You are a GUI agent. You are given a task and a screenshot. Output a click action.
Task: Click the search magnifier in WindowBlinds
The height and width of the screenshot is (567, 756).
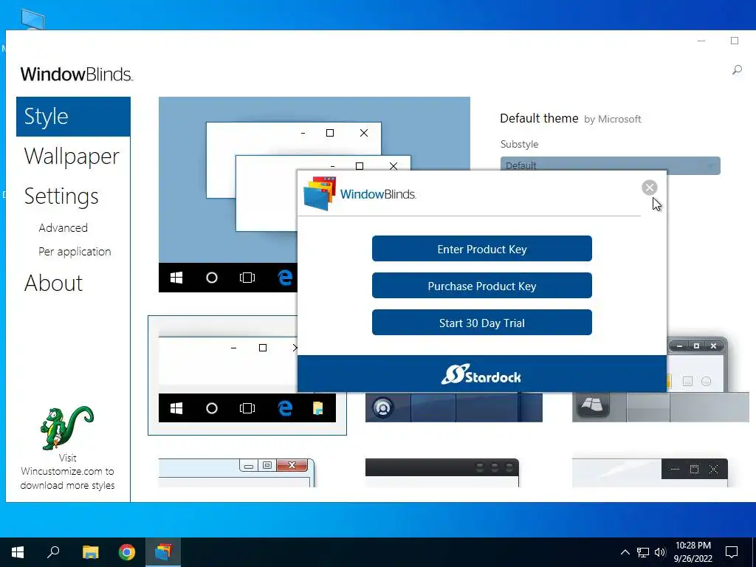[x=737, y=70]
